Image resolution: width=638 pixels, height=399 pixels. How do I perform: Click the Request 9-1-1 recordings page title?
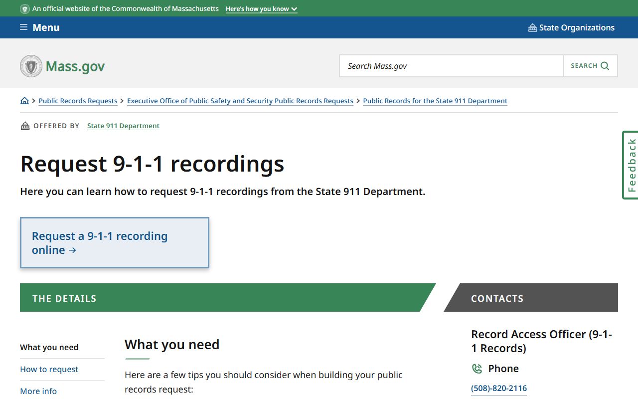coord(152,164)
